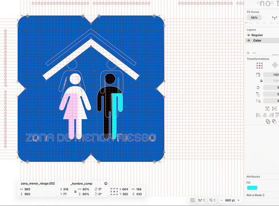Hide the Color layer eye icon
The width and height of the screenshot is (279, 206).
(249, 40)
